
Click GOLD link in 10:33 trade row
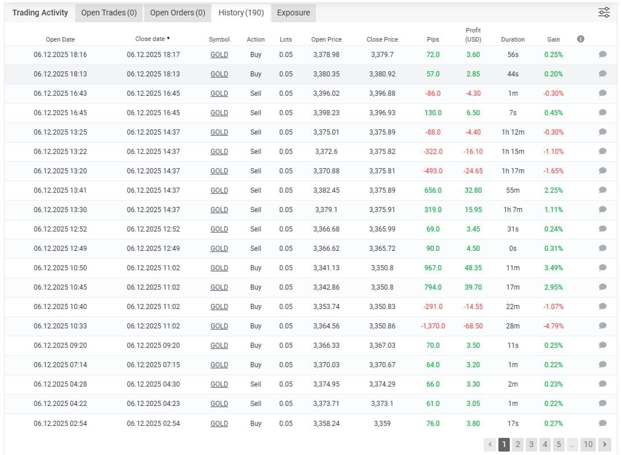(x=219, y=326)
